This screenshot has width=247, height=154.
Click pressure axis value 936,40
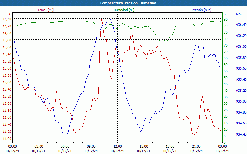(x=241, y=25)
